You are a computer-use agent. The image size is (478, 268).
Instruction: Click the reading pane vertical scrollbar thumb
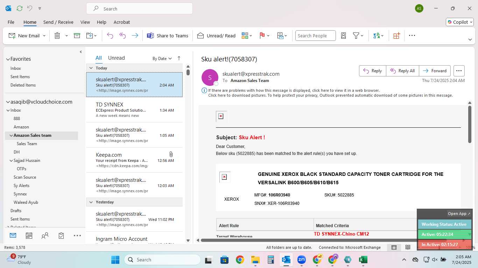click(470, 124)
